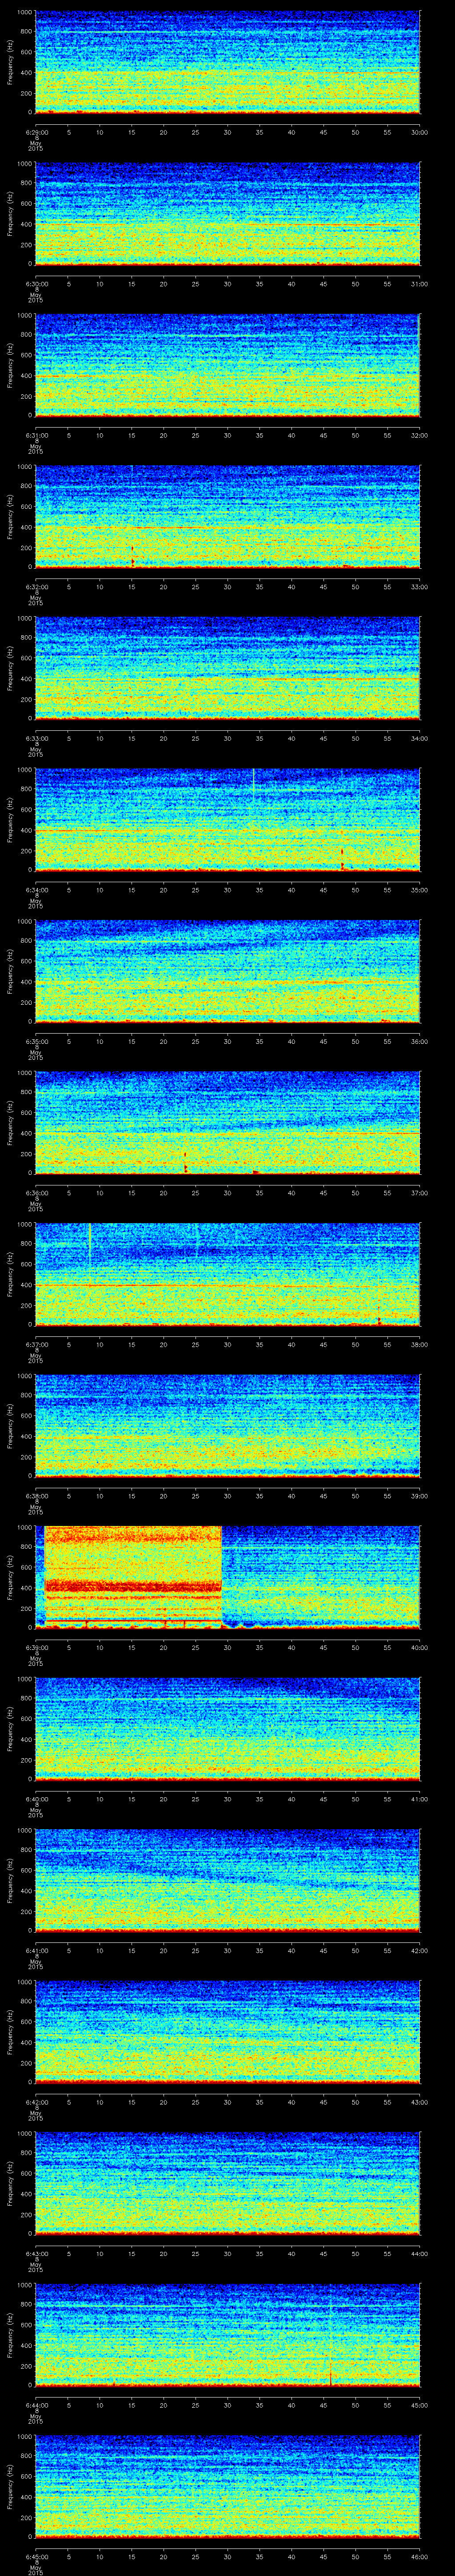Click the 43:00 end time label

[x=420, y=2101]
